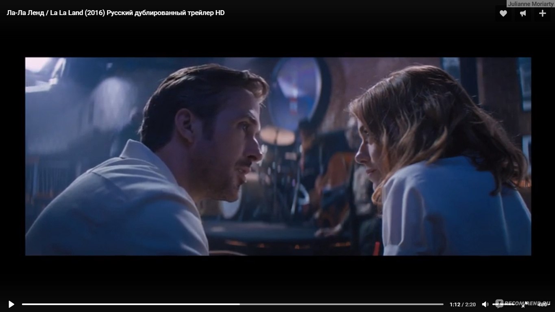Click the 1:12 / 2:20 time display
555x312 pixels.
(463, 304)
